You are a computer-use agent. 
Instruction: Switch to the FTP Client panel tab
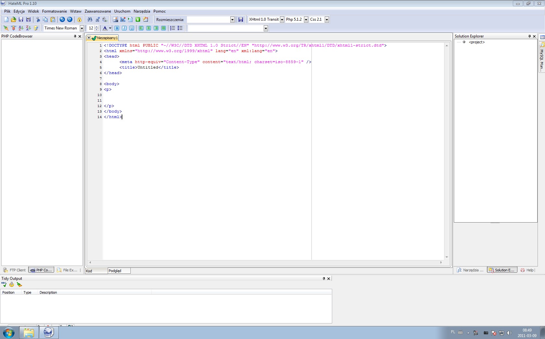click(x=15, y=270)
